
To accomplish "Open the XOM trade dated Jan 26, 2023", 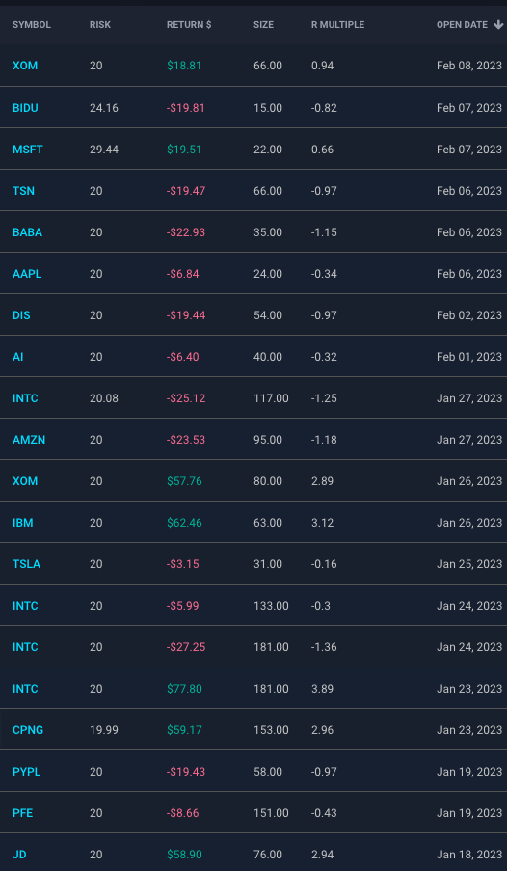I will pos(25,481).
